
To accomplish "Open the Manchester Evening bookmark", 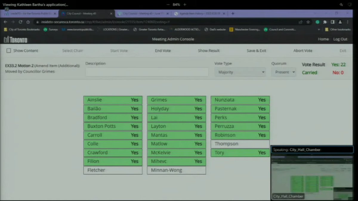I will 245,29.
